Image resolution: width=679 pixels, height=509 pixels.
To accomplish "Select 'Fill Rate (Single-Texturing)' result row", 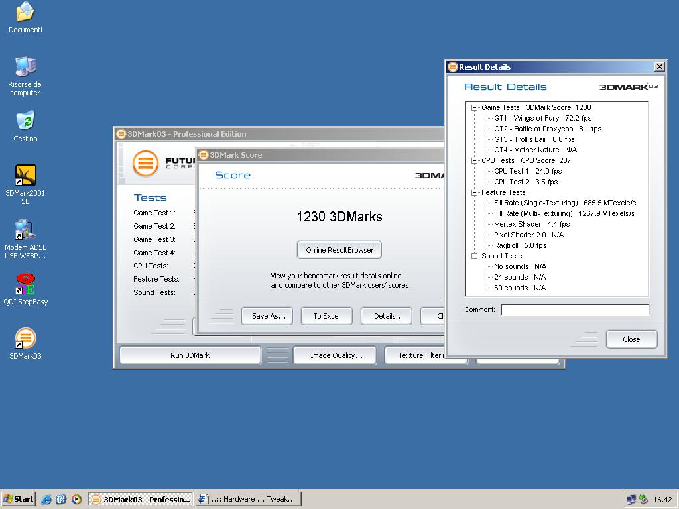I will point(565,203).
